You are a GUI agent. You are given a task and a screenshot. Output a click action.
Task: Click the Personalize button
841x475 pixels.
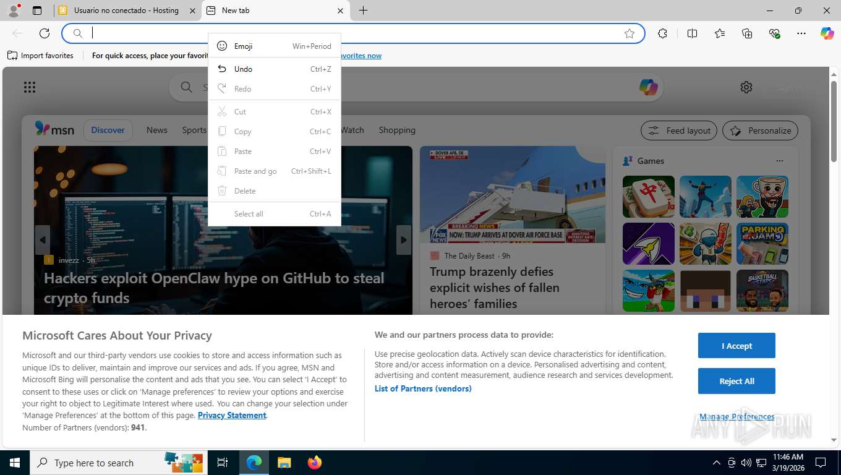(760, 131)
